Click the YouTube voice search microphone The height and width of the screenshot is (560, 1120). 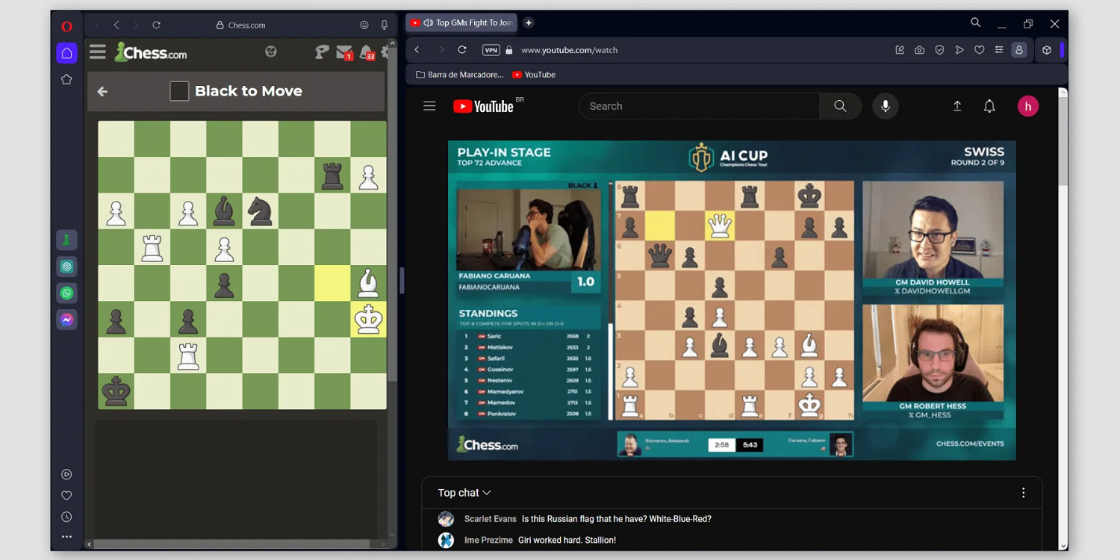tap(885, 106)
